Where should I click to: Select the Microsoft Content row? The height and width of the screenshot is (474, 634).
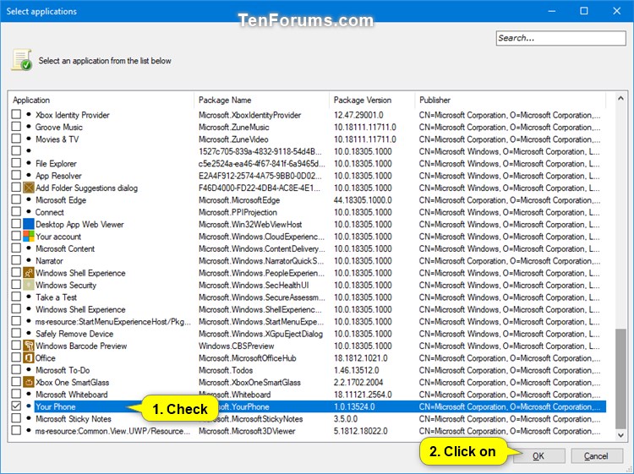[308, 248]
